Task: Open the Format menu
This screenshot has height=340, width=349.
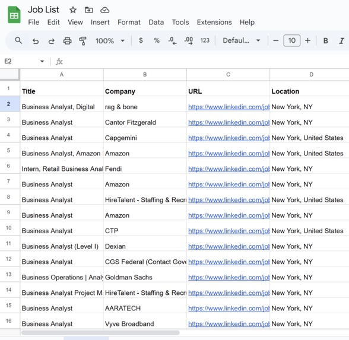Action: (129, 23)
